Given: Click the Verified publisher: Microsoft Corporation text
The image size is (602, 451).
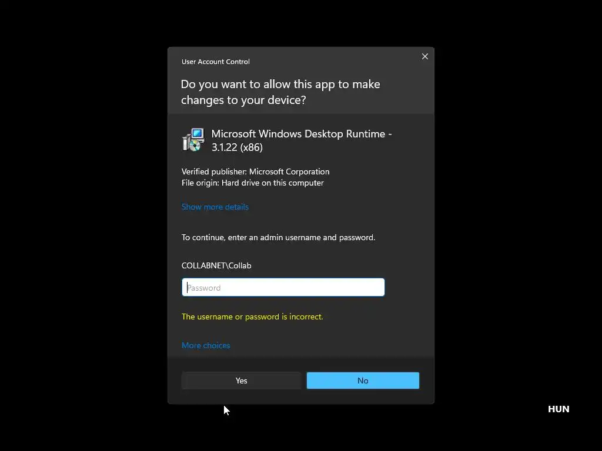Looking at the screenshot, I should (x=255, y=171).
